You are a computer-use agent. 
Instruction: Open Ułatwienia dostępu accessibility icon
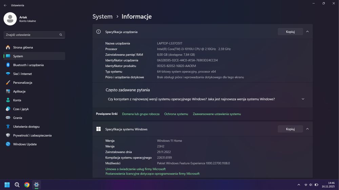pyautogui.click(x=8, y=126)
